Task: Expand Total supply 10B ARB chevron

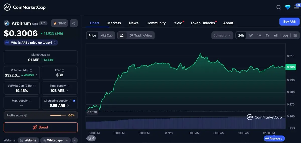Action: (67, 91)
